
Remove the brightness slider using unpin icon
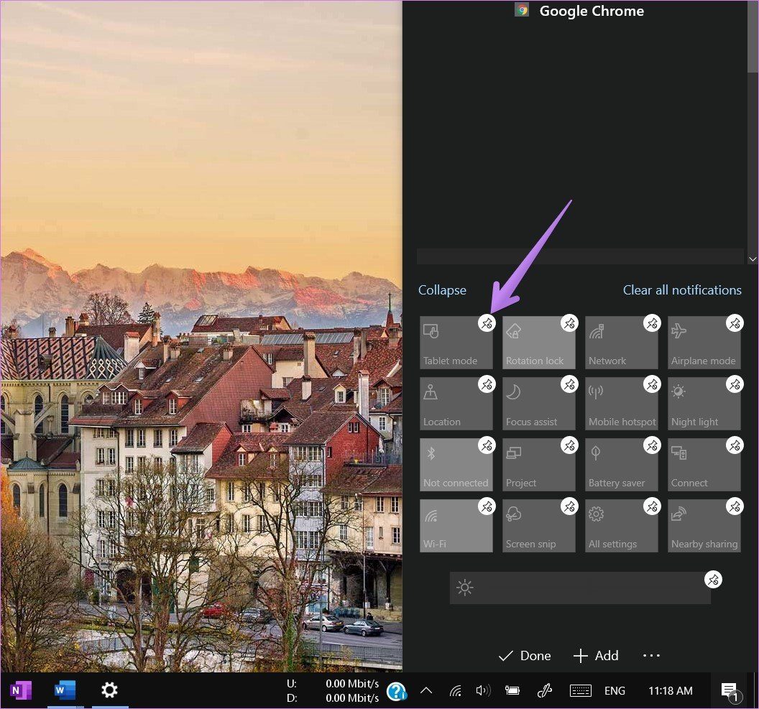712,579
